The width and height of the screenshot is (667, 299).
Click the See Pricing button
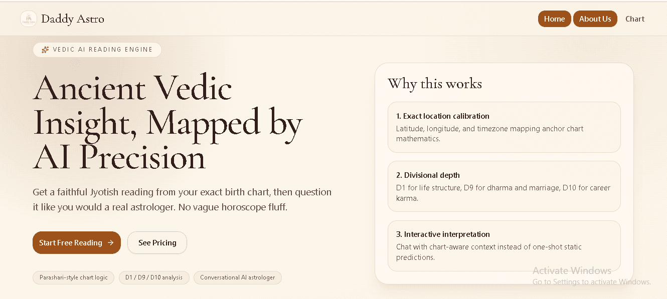point(157,243)
